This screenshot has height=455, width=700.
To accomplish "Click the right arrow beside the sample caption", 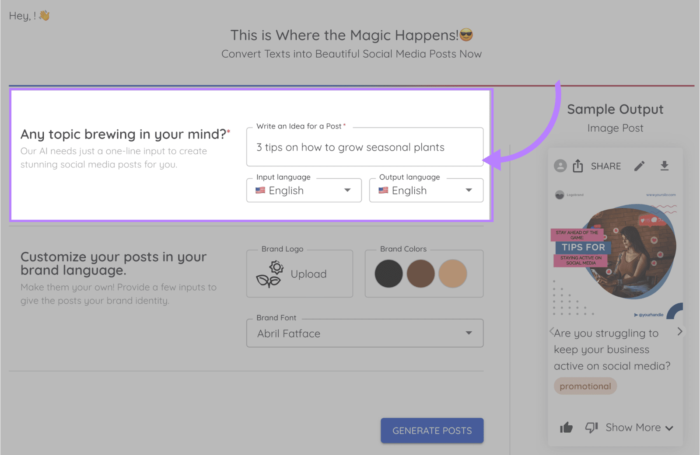I will pos(679,332).
